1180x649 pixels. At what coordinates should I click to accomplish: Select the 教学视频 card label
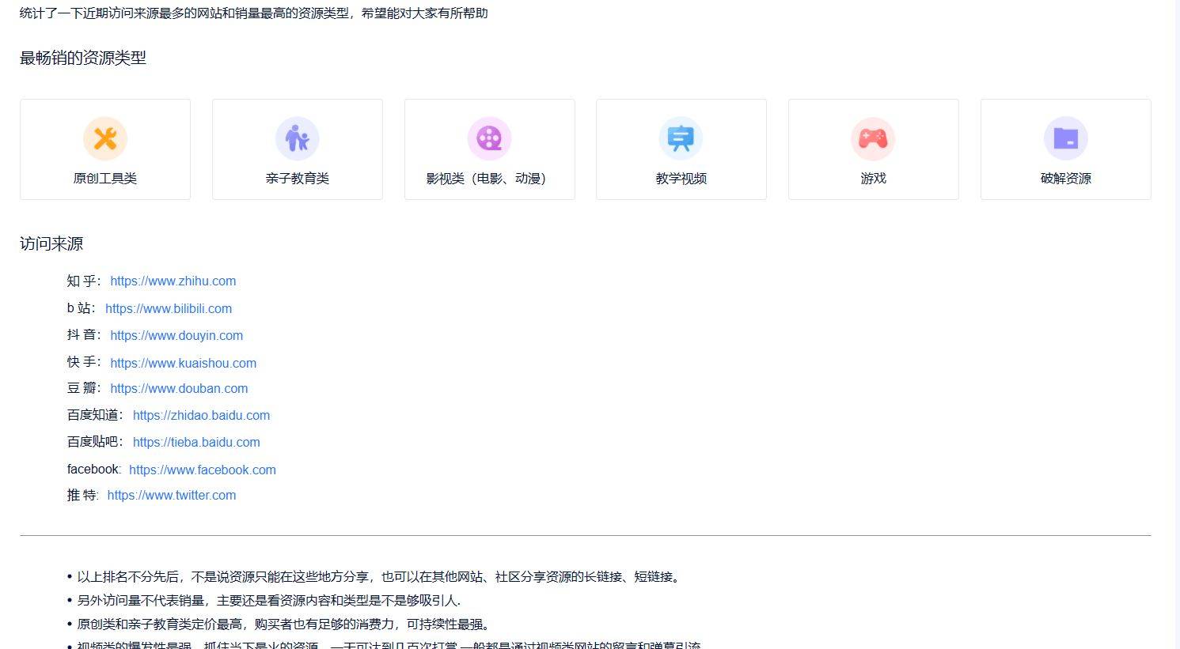(681, 179)
